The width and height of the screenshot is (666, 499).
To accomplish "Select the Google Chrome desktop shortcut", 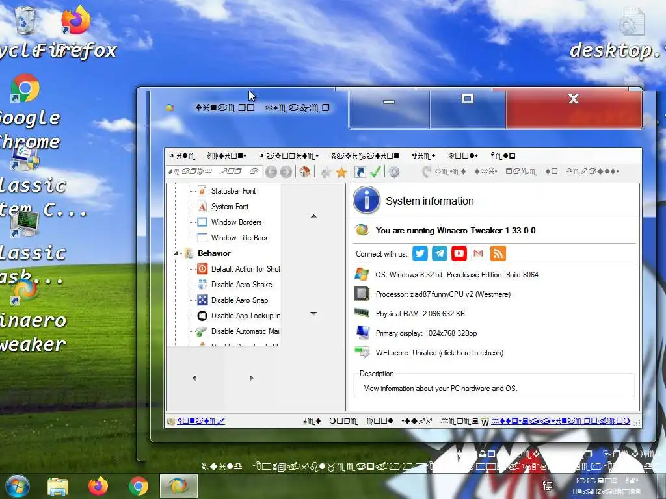I will point(25,88).
